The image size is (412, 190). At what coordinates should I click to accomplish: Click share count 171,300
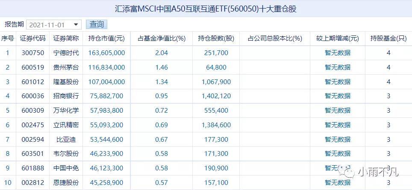(x=216, y=154)
